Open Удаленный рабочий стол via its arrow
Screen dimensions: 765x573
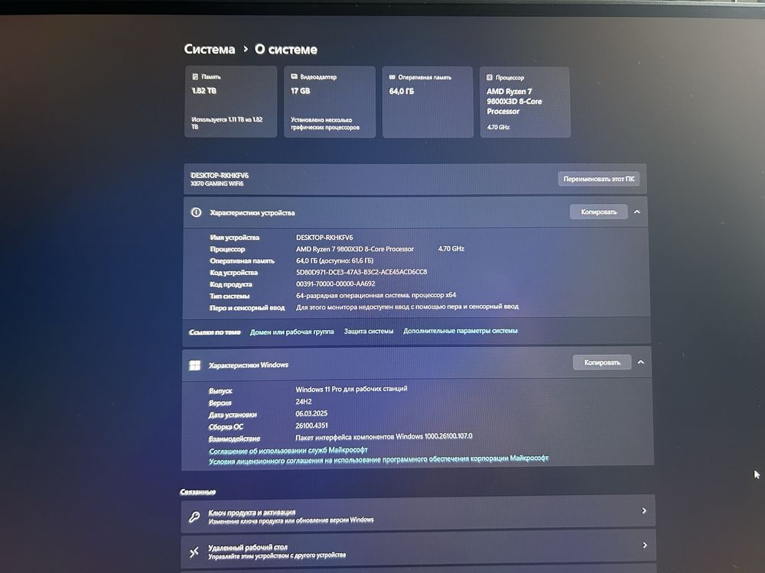pos(644,545)
